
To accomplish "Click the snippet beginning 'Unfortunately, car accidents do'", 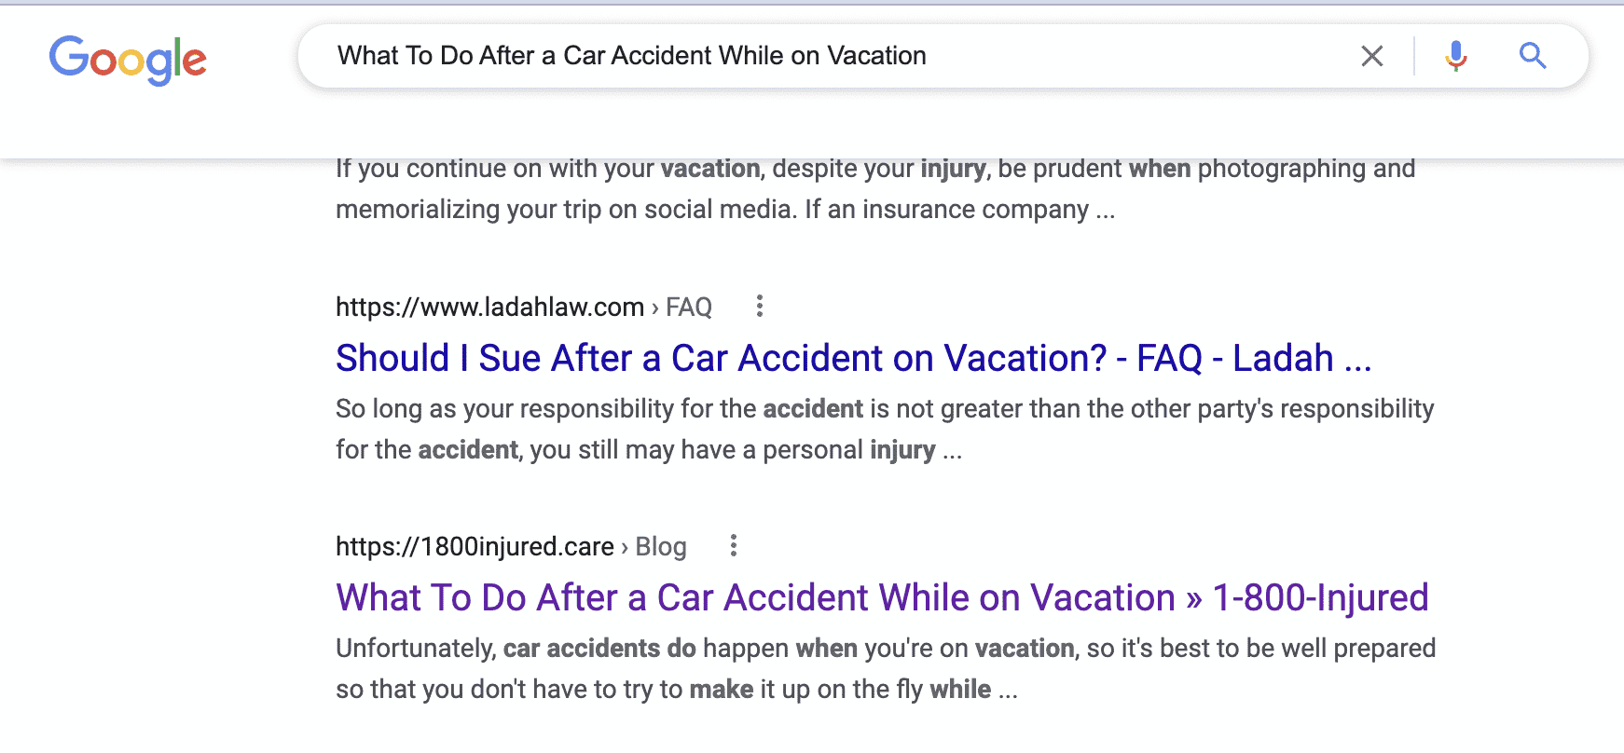I will tap(886, 668).
